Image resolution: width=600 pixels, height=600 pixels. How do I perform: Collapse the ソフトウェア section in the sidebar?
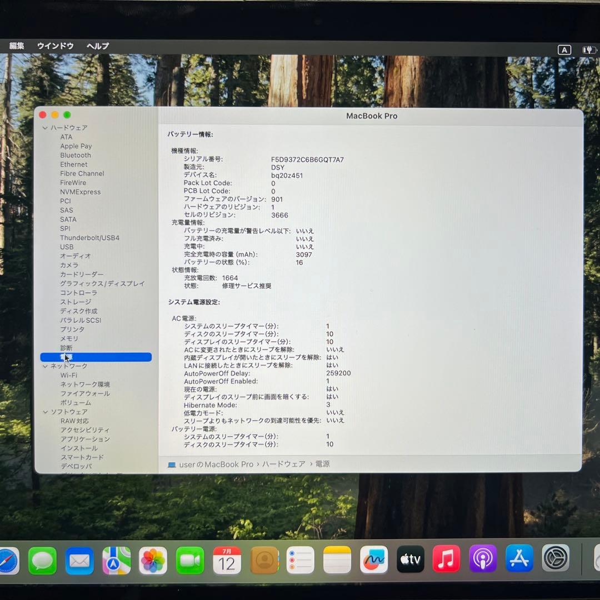click(44, 412)
